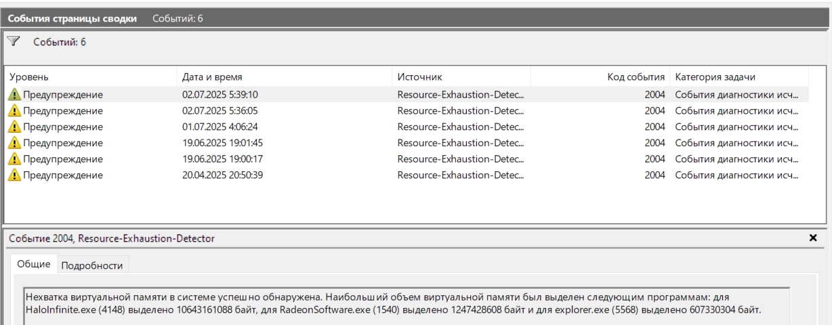The height and width of the screenshot is (325, 832).
Task: Click warning icon of 01.07.2025 4:06:24 event
Action: pos(15,127)
